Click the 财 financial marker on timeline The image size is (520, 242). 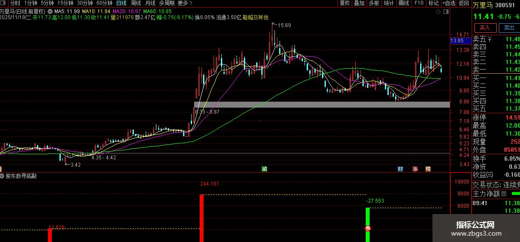click(400, 169)
